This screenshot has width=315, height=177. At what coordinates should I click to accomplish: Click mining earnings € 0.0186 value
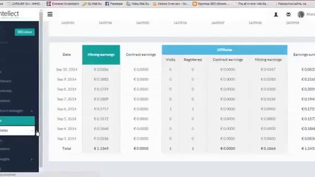tap(101, 69)
